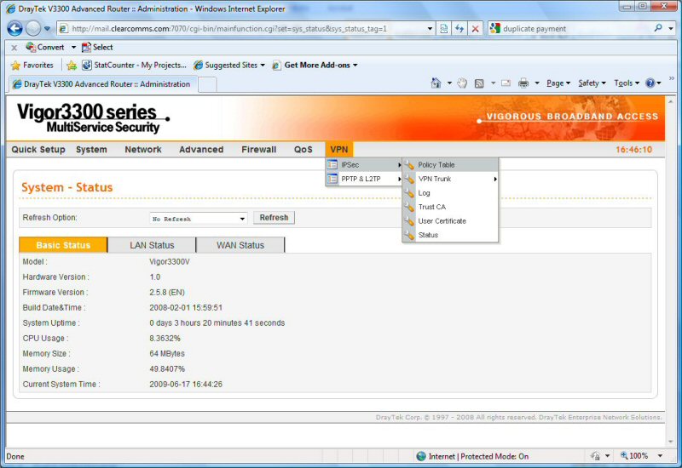This screenshot has width=682, height=468.
Task: Click the red Stop loading icon
Action: (x=475, y=29)
